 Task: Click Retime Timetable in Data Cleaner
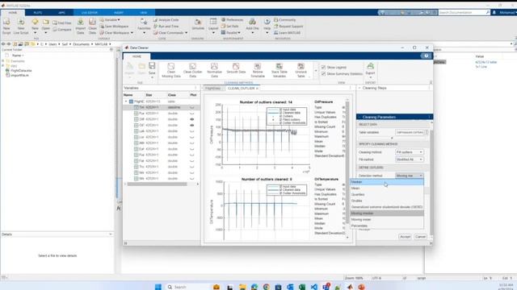coord(258,70)
